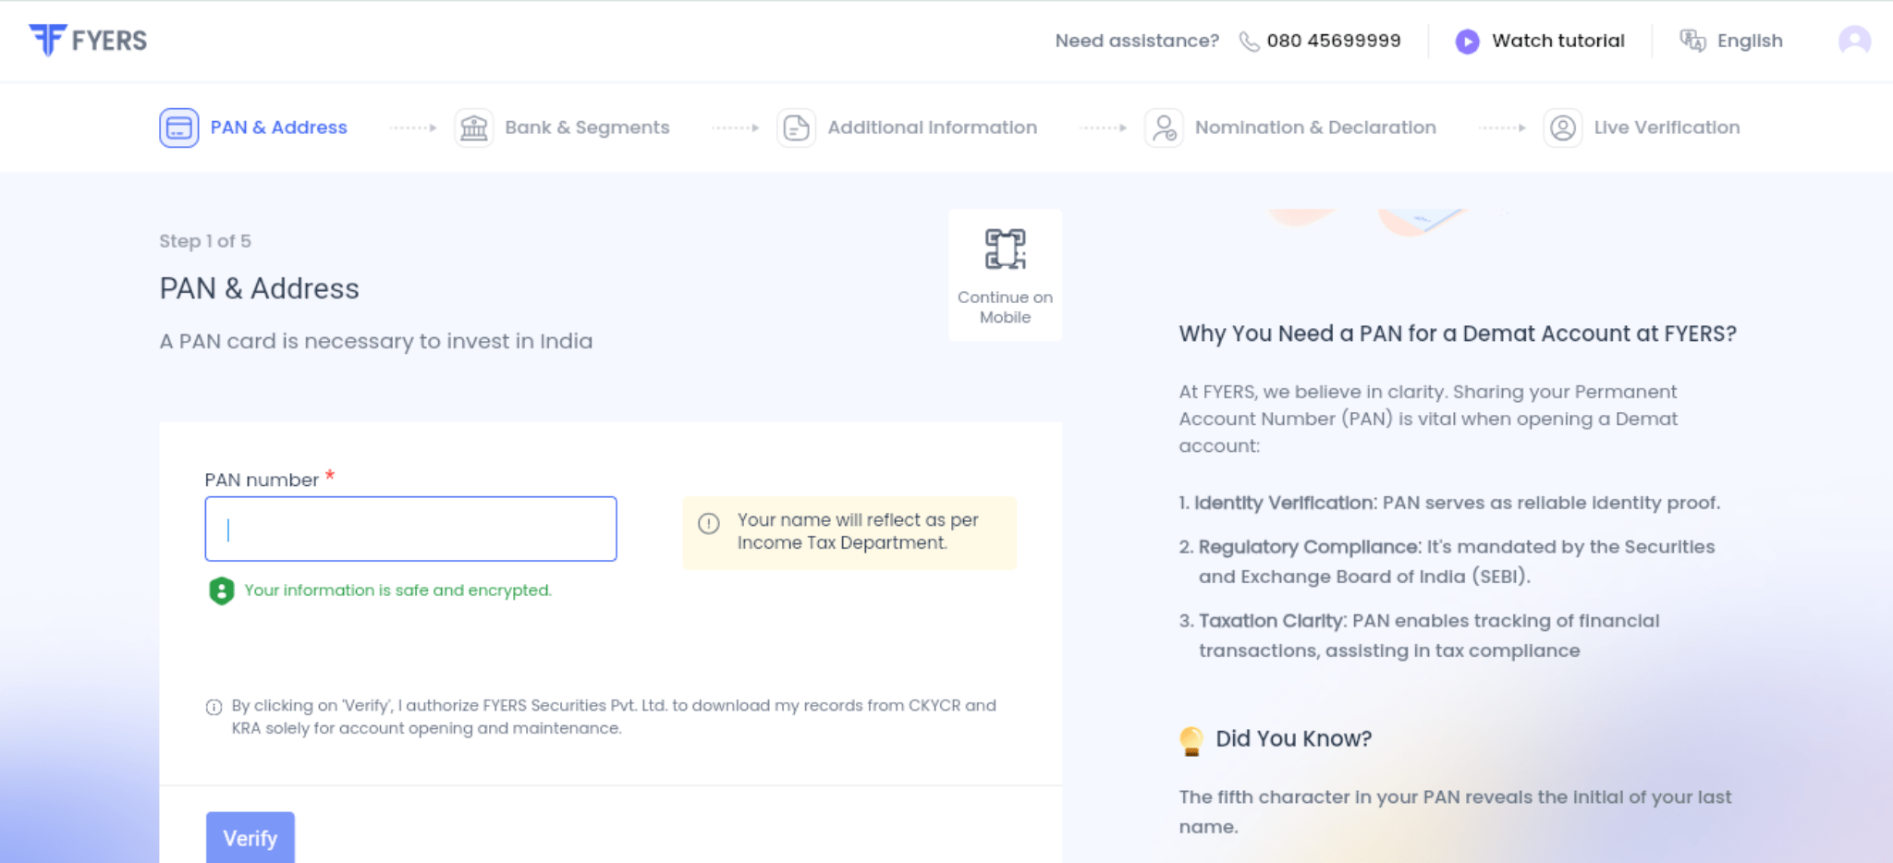
Task: Click the info icon beside the CKYCR authorization text
Action: (214, 707)
